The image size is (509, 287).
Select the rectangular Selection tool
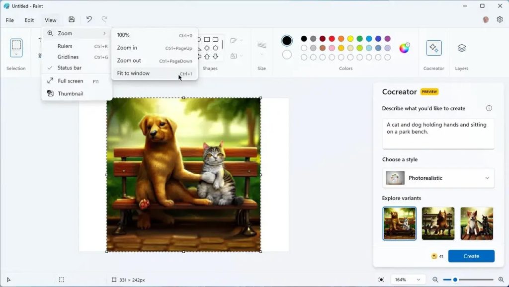click(16, 45)
